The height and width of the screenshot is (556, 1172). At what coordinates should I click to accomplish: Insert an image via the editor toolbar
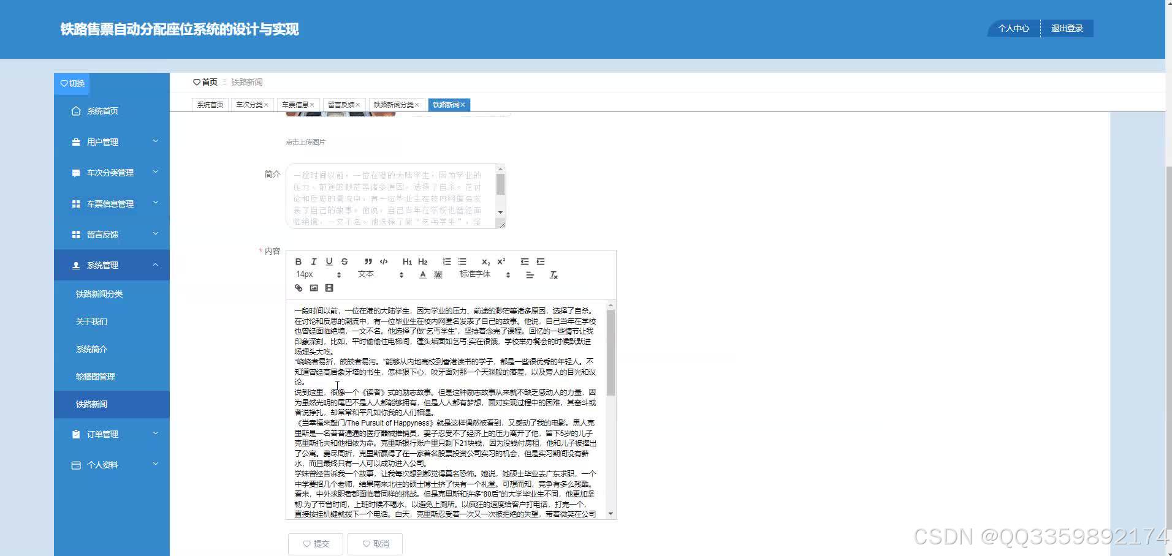(314, 287)
